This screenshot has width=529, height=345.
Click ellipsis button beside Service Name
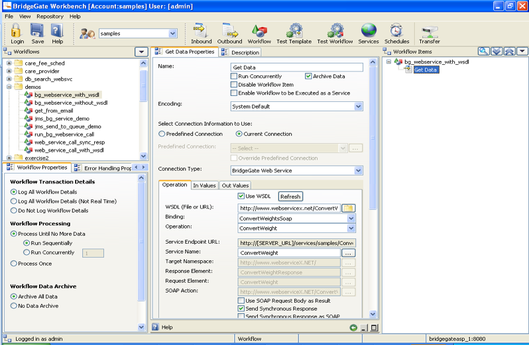pyautogui.click(x=348, y=253)
